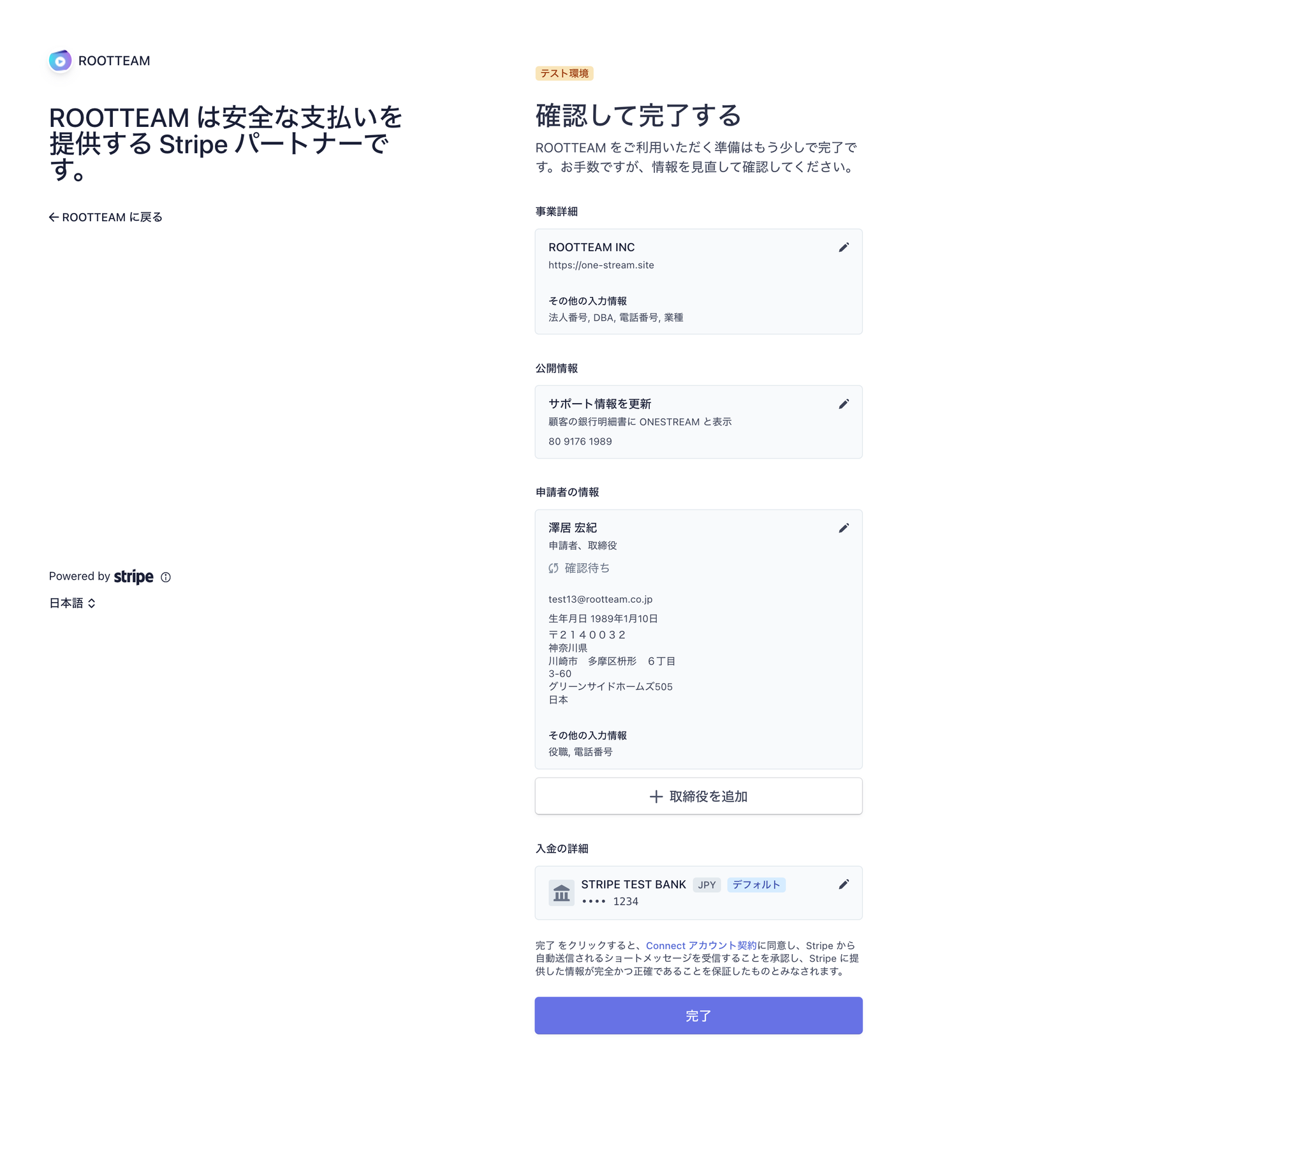This screenshot has width=1306, height=1169.
Task: Click the ROOTTEAM logo icon
Action: coord(60,61)
